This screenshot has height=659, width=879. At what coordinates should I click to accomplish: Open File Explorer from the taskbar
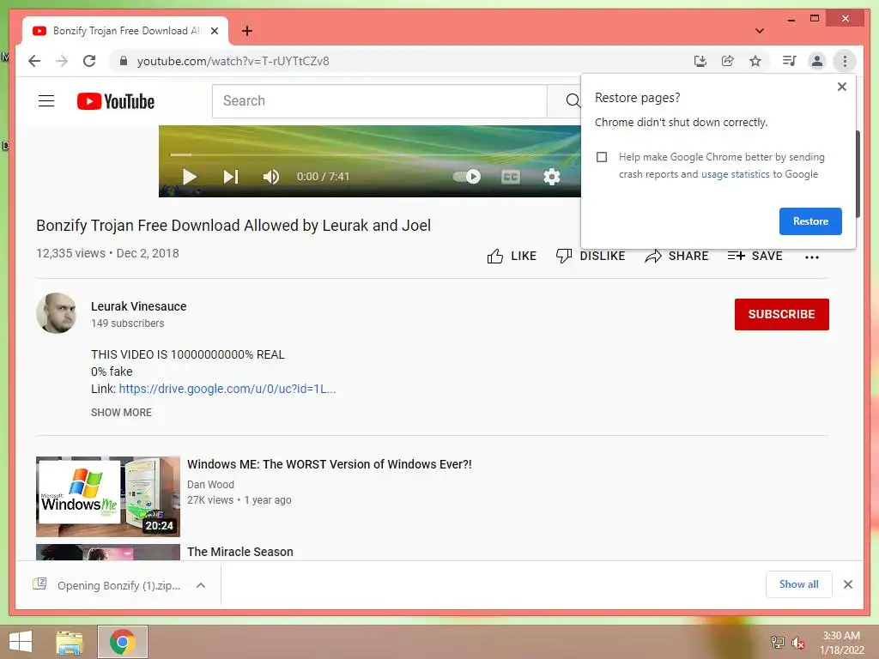click(x=70, y=642)
